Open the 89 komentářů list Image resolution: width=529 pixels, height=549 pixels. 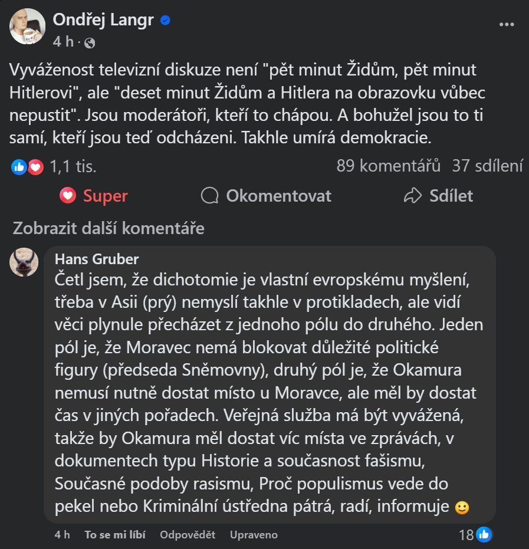pyautogui.click(x=388, y=166)
